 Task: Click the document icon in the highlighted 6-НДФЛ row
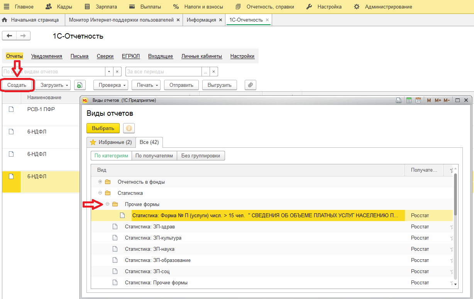(x=11, y=176)
